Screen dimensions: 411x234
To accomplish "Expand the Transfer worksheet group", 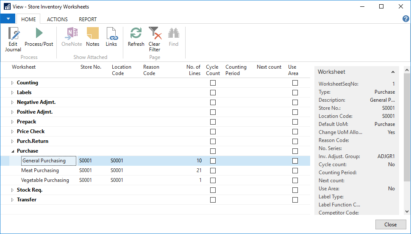I will pos(12,200).
